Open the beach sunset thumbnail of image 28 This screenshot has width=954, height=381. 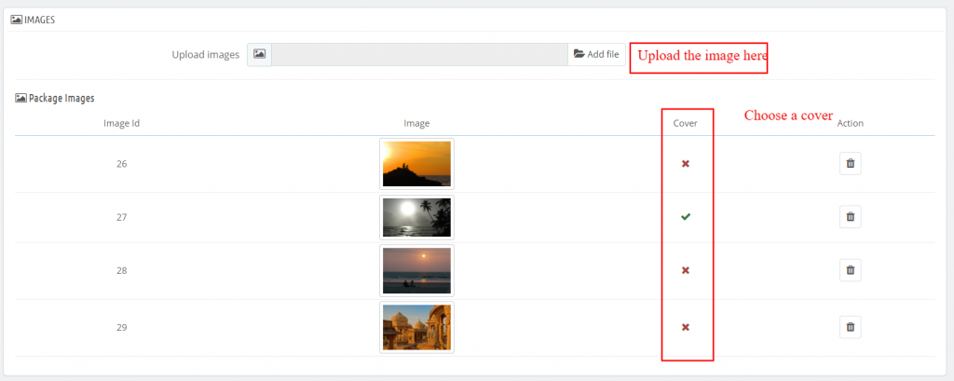416,271
